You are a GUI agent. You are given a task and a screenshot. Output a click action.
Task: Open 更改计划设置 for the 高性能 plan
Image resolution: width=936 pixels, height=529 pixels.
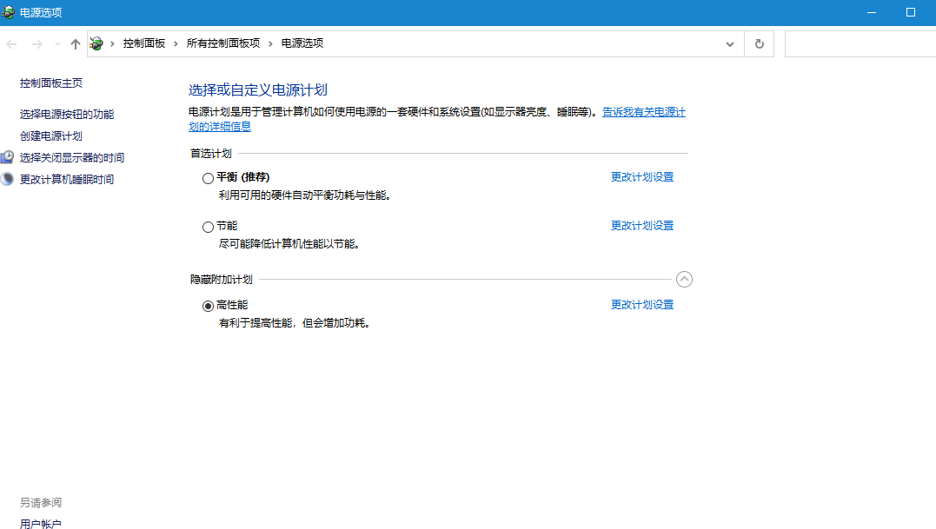coord(642,304)
